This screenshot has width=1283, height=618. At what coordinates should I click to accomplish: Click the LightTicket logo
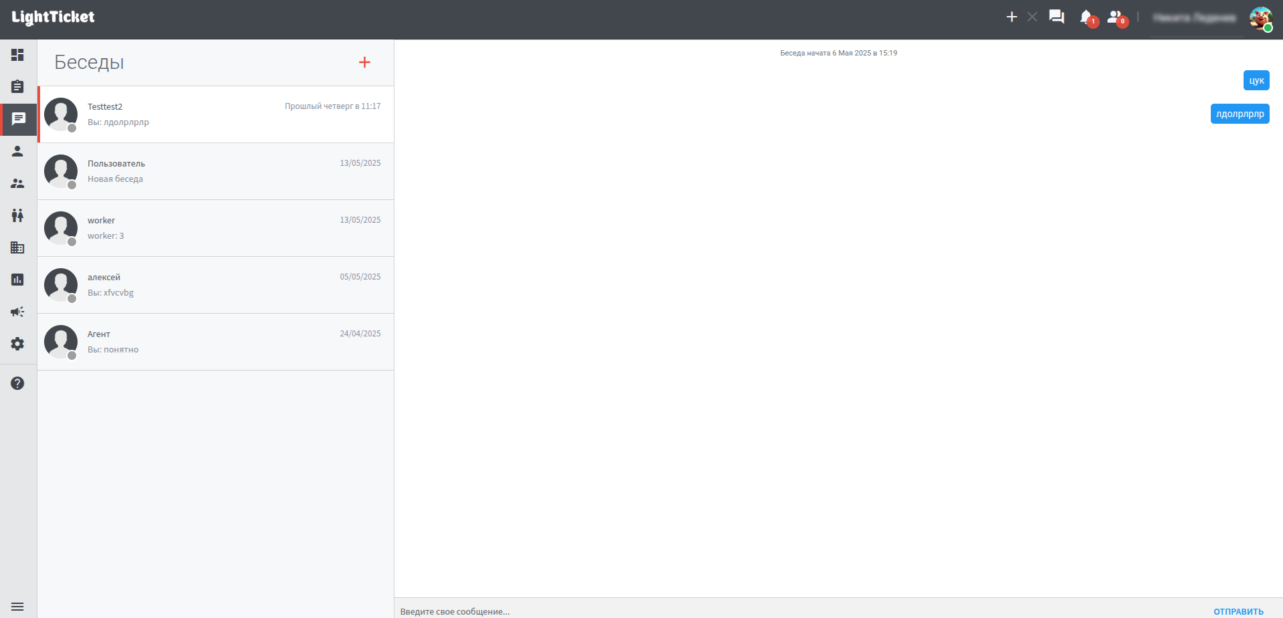[x=53, y=17]
